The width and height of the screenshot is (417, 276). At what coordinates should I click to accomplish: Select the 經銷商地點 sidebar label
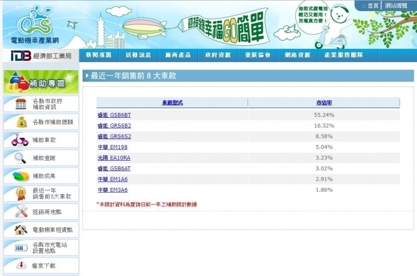point(47,212)
